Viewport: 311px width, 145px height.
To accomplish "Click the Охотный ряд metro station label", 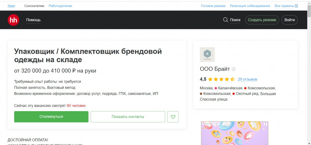I will 247,94.
